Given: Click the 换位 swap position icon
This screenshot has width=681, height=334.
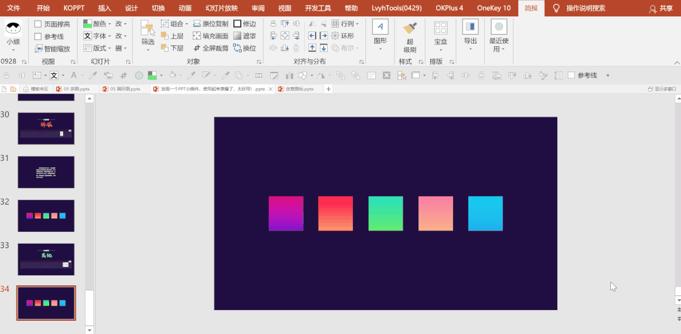Looking at the screenshot, I should tap(237, 48).
